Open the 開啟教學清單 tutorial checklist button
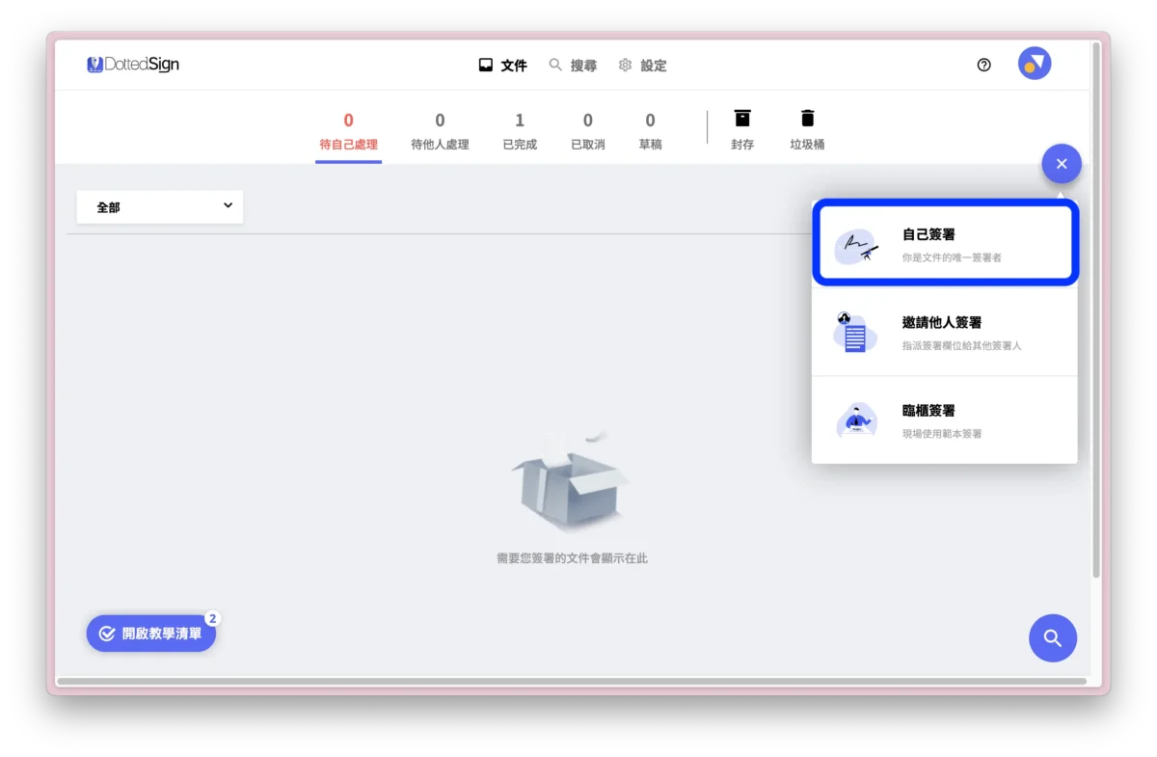Viewport: 1157px width, 757px height. tap(150, 634)
